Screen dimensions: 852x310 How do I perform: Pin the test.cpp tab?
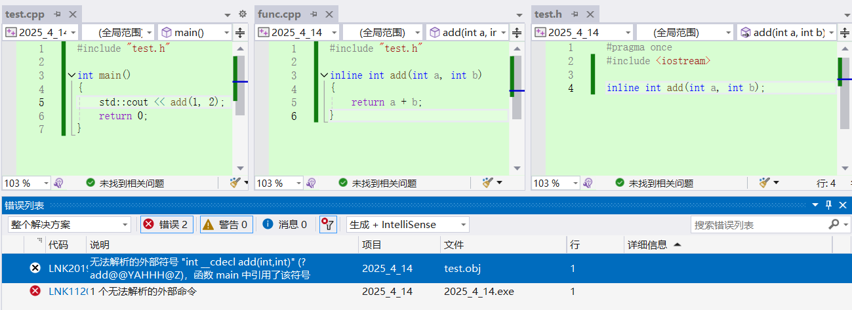[58, 14]
